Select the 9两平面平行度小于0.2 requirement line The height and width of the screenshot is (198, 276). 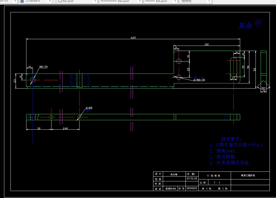[x=236, y=145]
